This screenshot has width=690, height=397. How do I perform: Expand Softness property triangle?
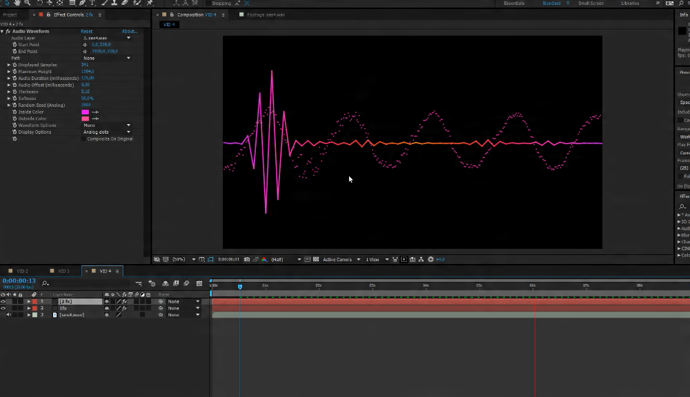point(9,99)
